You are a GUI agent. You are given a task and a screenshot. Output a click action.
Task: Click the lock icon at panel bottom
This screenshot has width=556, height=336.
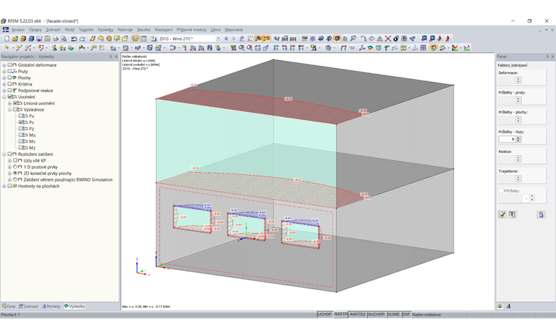tap(541, 214)
